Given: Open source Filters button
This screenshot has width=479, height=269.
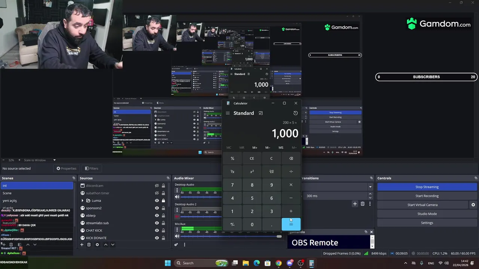Looking at the screenshot, I should (x=91, y=168).
